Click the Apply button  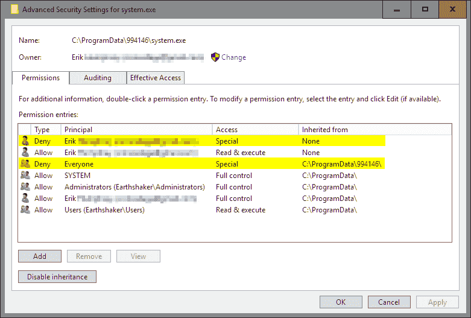coord(437,302)
